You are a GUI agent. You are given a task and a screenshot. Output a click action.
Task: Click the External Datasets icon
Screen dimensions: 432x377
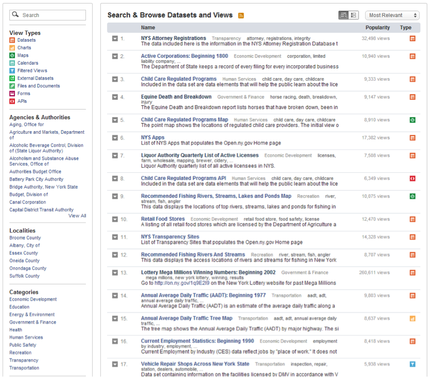(12, 78)
